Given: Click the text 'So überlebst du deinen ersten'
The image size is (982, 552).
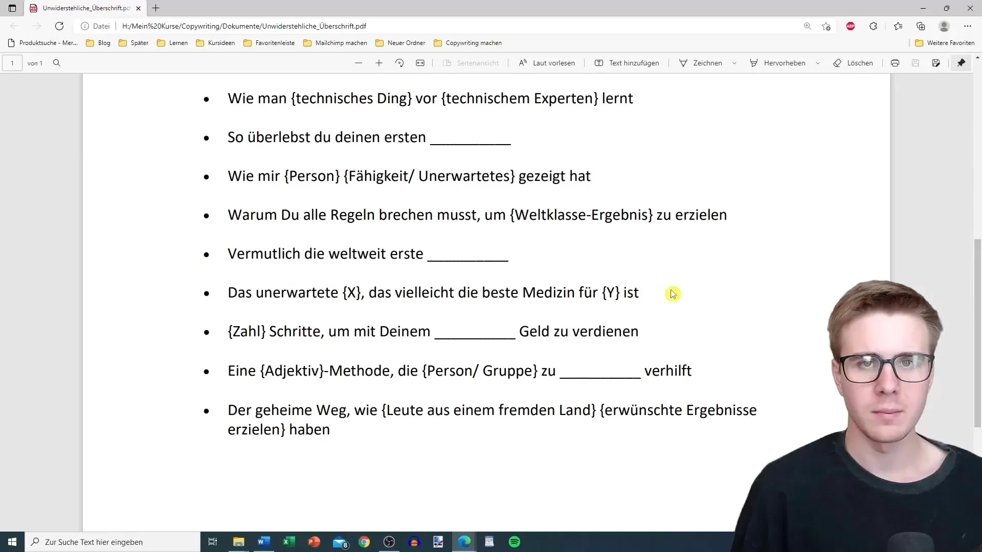Looking at the screenshot, I should click(x=326, y=137).
